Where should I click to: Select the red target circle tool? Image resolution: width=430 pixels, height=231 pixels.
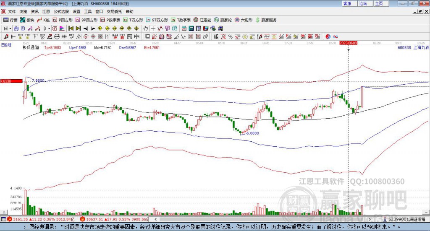pos(86,36)
